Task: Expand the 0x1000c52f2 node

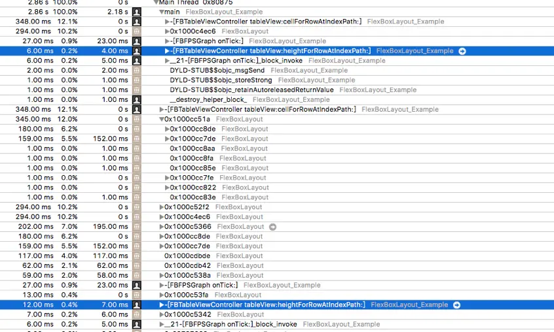Action: [162, 207]
